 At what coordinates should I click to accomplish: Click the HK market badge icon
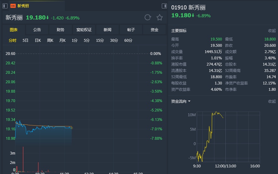click(x=13, y=6)
